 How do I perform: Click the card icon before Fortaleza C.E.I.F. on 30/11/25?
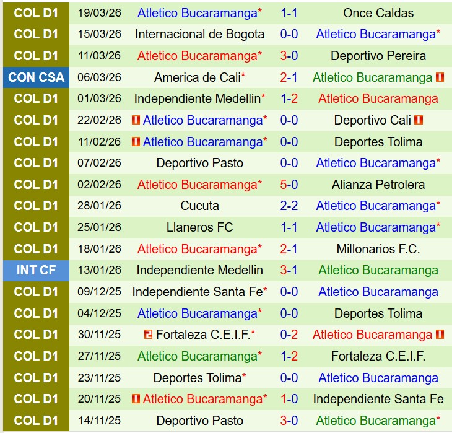[148, 335]
